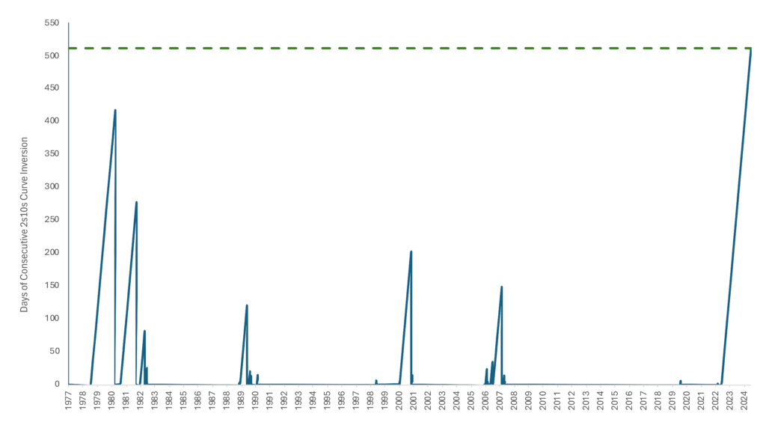This screenshot has height=431, width=766.
Task: Click the 2000 inversion peak near 200 days
Action: pos(411,251)
